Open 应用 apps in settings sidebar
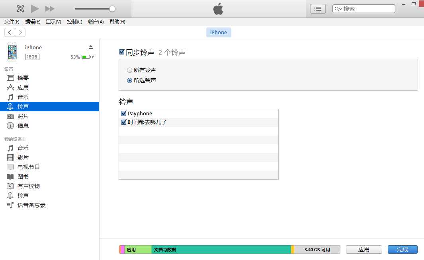This screenshot has width=424, height=260. pyautogui.click(x=49, y=87)
